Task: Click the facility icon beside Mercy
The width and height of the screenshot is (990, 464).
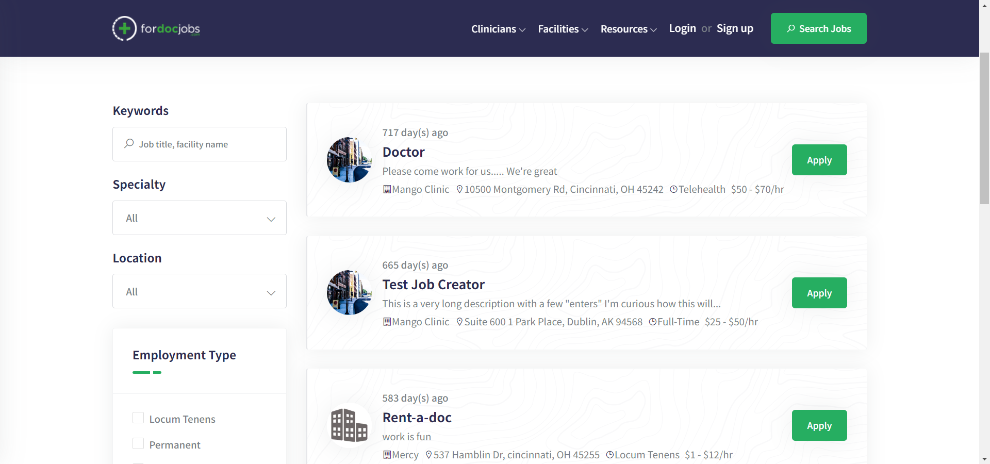Action: (x=387, y=455)
